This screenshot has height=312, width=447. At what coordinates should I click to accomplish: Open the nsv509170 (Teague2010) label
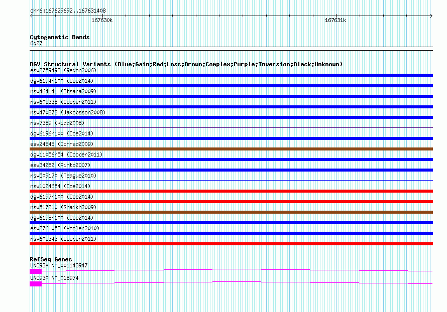coord(63,176)
